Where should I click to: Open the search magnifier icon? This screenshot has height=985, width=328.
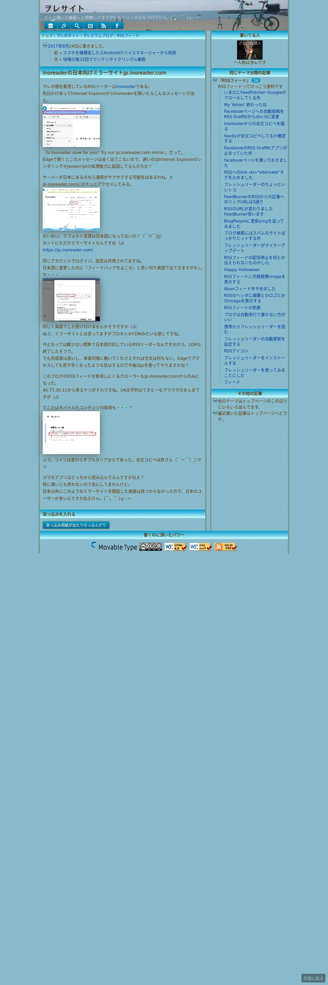[77, 26]
